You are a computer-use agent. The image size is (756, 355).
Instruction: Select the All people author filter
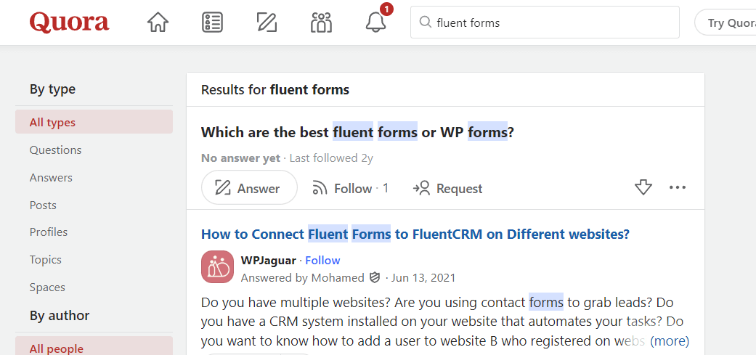[94, 347]
